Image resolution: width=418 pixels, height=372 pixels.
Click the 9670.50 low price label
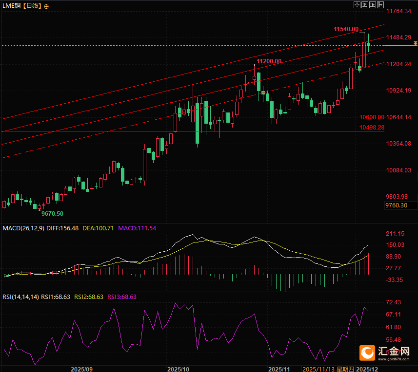(52, 213)
